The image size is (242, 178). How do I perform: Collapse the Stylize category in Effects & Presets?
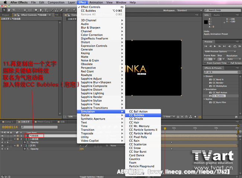coord(204,99)
